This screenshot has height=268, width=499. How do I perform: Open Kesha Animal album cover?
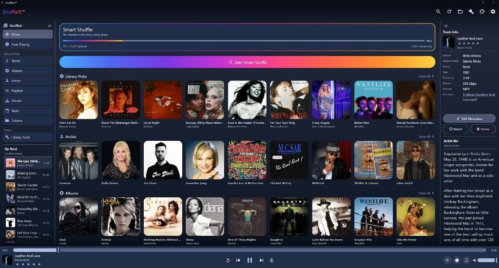pyautogui.click(x=121, y=216)
